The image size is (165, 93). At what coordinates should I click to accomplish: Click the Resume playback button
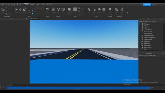pyautogui.click(x=99, y=9)
